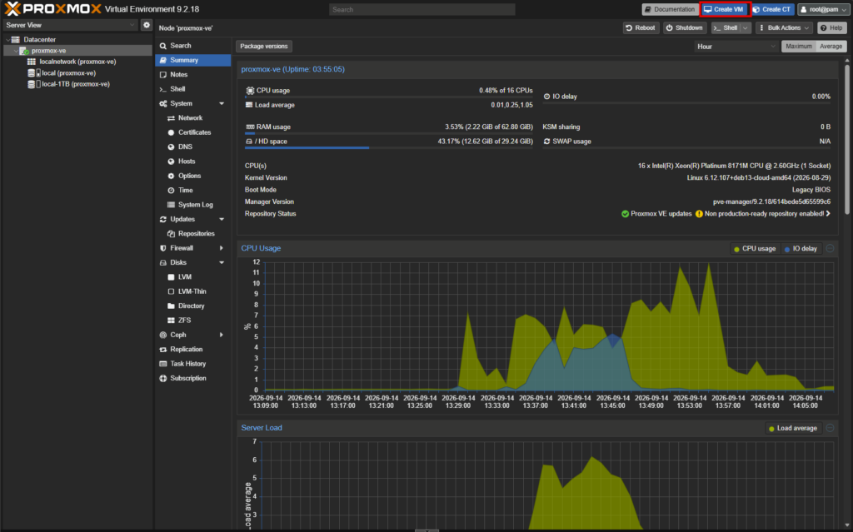Viewport: 853px width, 532px height.
Task: Open the root@pam user menu
Action: coord(823,9)
